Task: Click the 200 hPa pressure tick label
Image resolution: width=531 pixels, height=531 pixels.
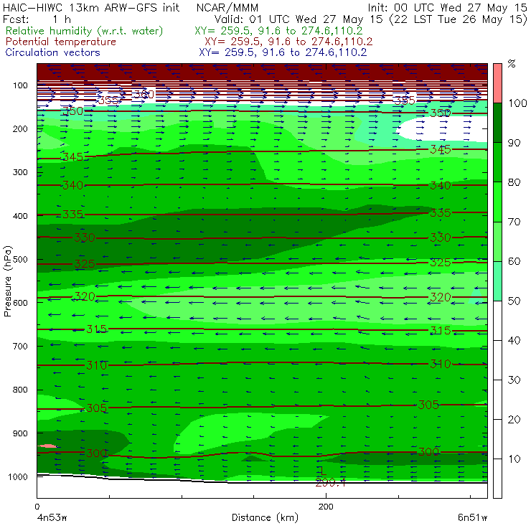Action: tap(20, 128)
